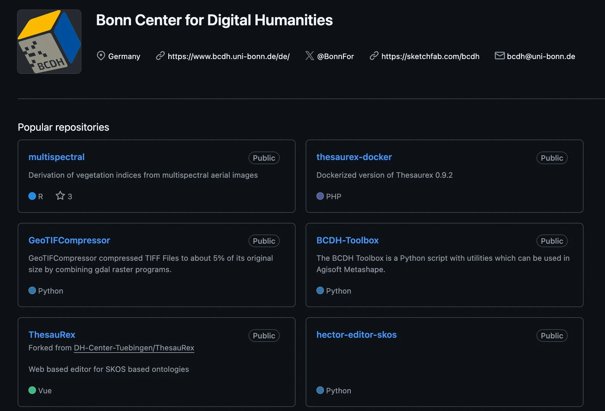
Task: Click the text 'Dockerized version of Thesaurex 0.9.2'
Action: (x=385, y=175)
